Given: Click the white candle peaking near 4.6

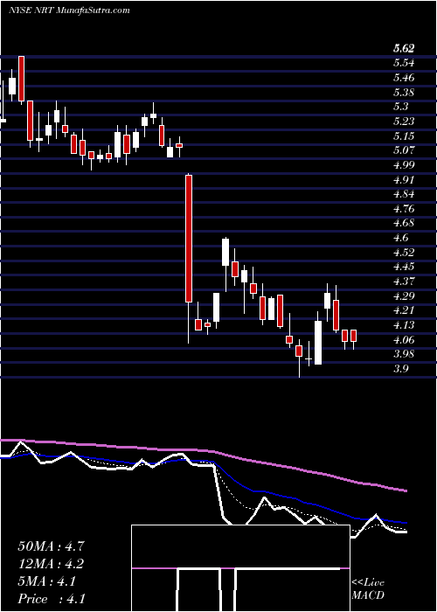Looking at the screenshot, I should click(x=225, y=252).
